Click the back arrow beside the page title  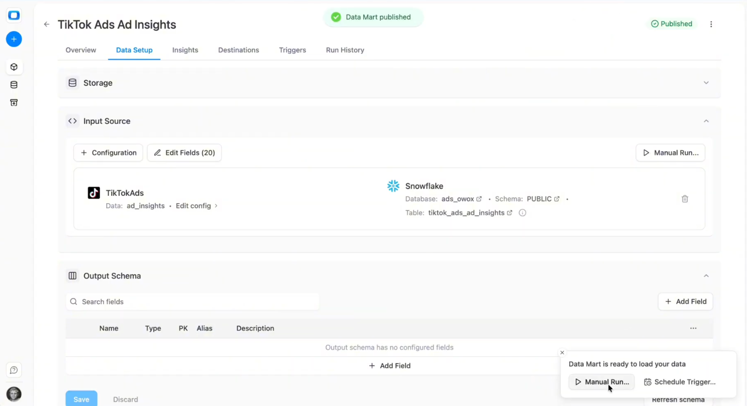coord(46,24)
